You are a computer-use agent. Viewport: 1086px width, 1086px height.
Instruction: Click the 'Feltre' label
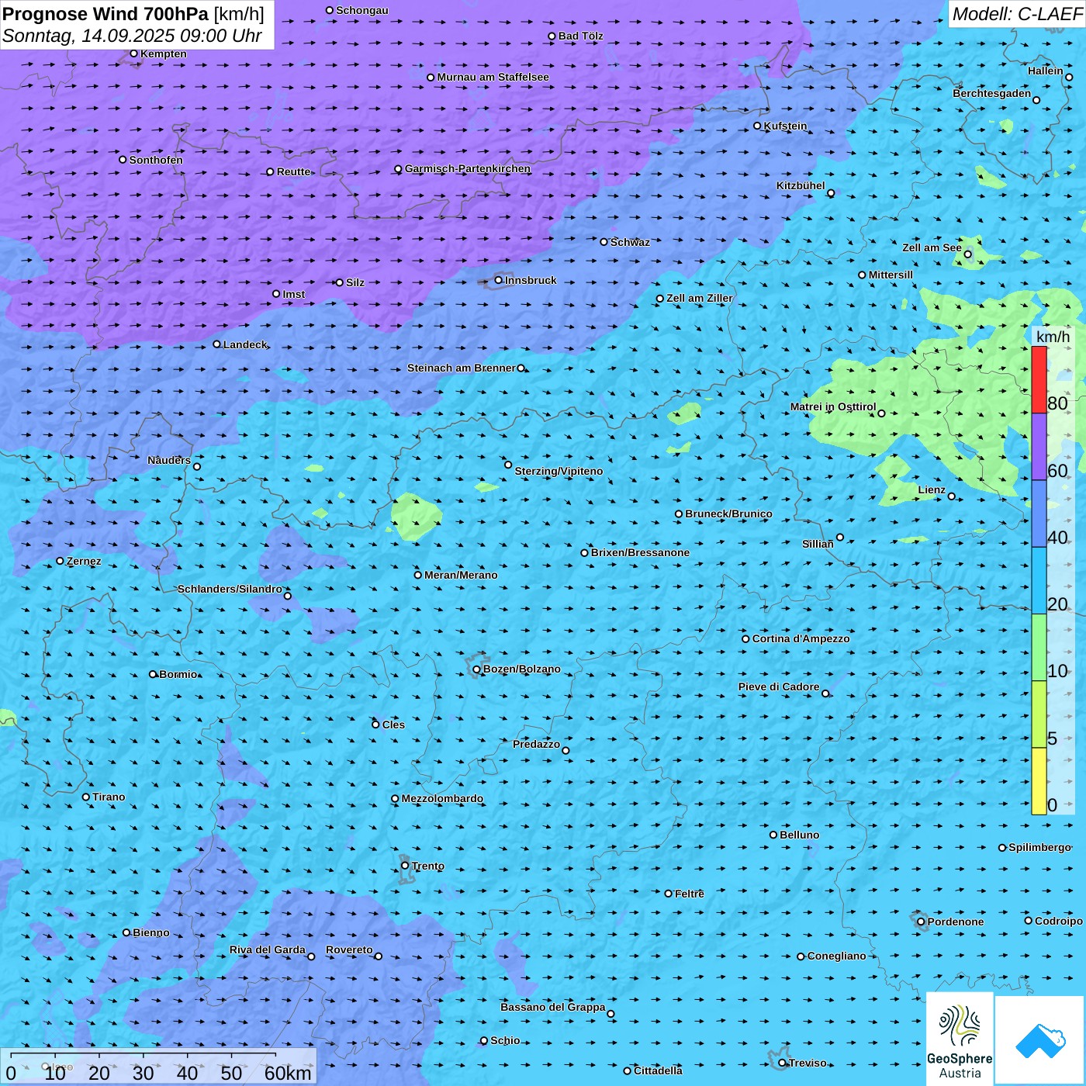click(690, 894)
